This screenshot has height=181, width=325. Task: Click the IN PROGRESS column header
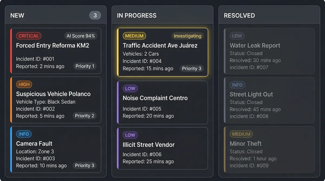(x=137, y=15)
